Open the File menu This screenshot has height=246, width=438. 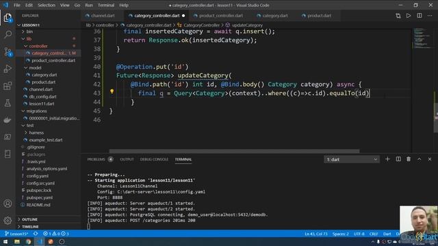tap(16, 5)
